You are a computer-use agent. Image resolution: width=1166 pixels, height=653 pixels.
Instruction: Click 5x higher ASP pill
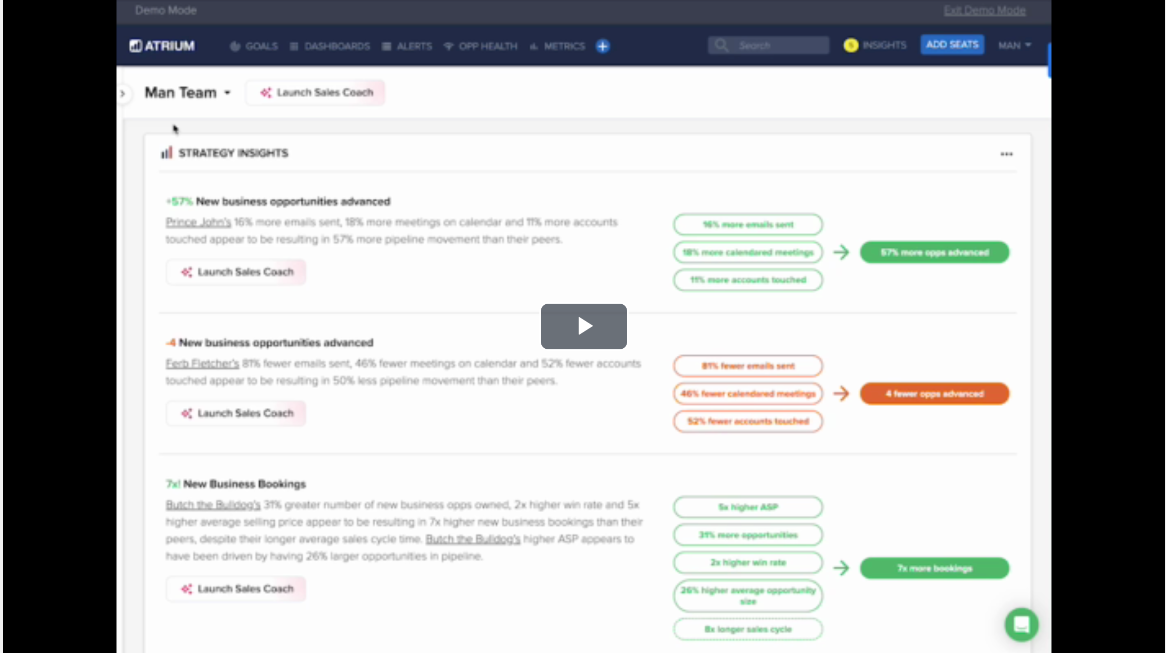[748, 507]
